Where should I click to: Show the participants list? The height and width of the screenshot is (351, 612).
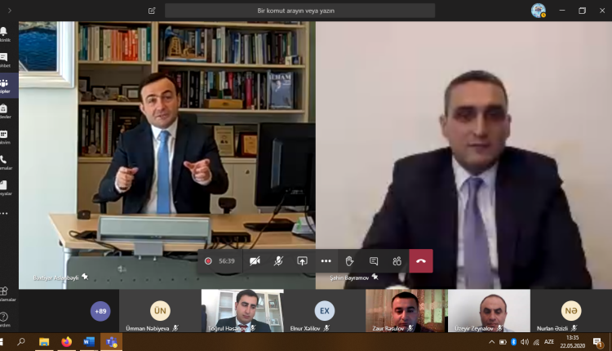point(397,261)
